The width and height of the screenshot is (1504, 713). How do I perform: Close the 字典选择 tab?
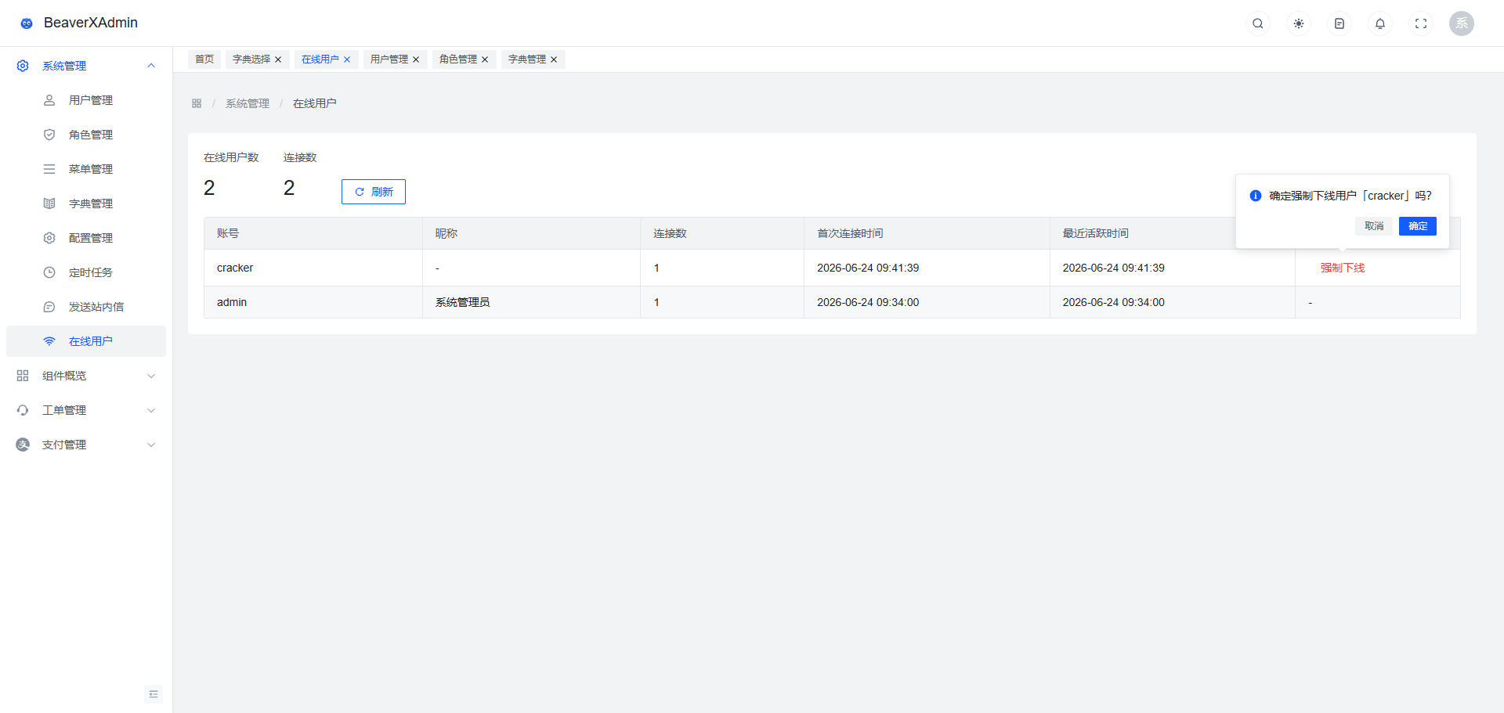tap(278, 59)
